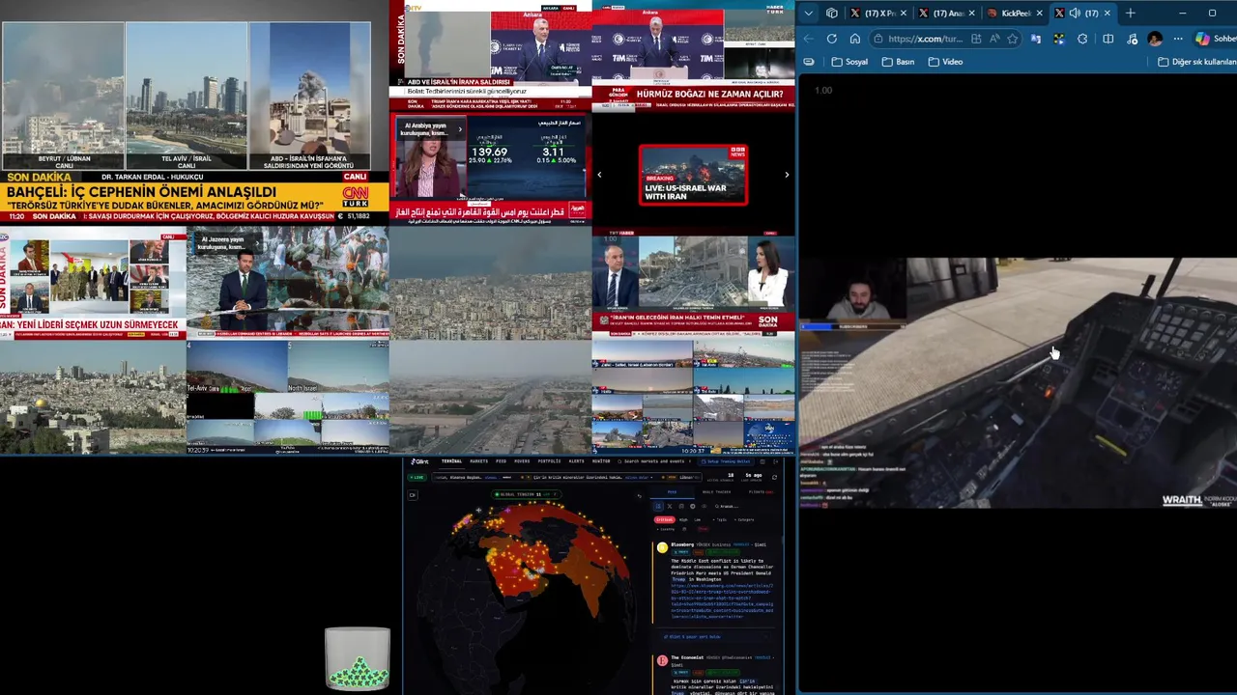The image size is (1237, 695).
Task: Open the recycle bin desktop icon
Action: click(x=358, y=658)
